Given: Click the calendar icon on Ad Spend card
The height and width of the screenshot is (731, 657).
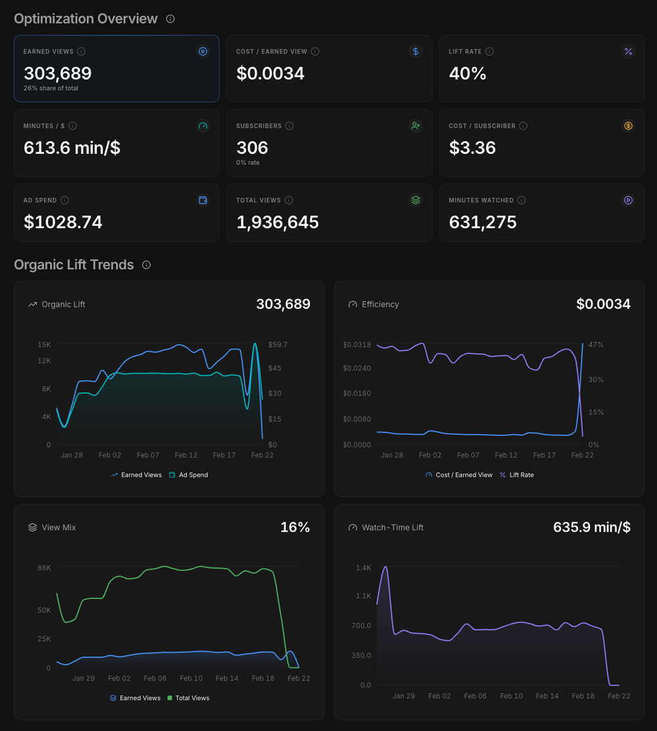Looking at the screenshot, I should pos(203,200).
